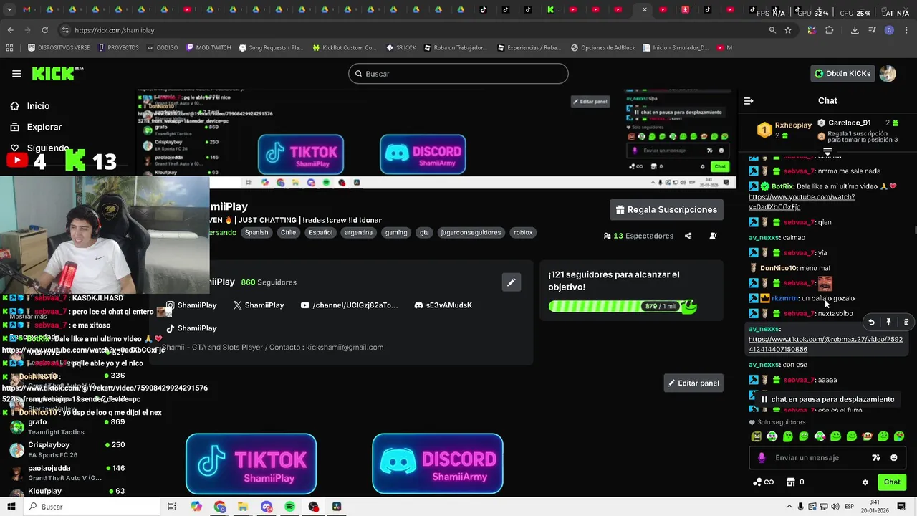Image resolution: width=917 pixels, height=516 pixels.
Task: Open ShamiiPlay TikTok profile link
Action: click(191, 328)
